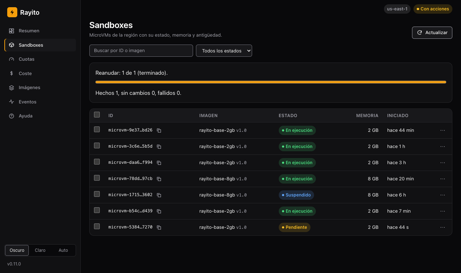Copy ID of microvm-b54c…d439
This screenshot has width=461, height=273.
[x=159, y=211]
